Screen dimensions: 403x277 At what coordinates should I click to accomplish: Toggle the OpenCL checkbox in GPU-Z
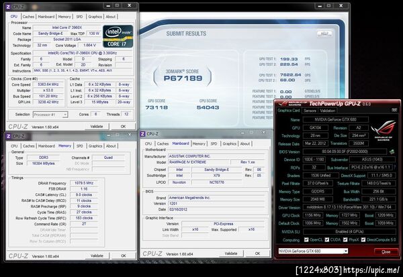(306, 239)
